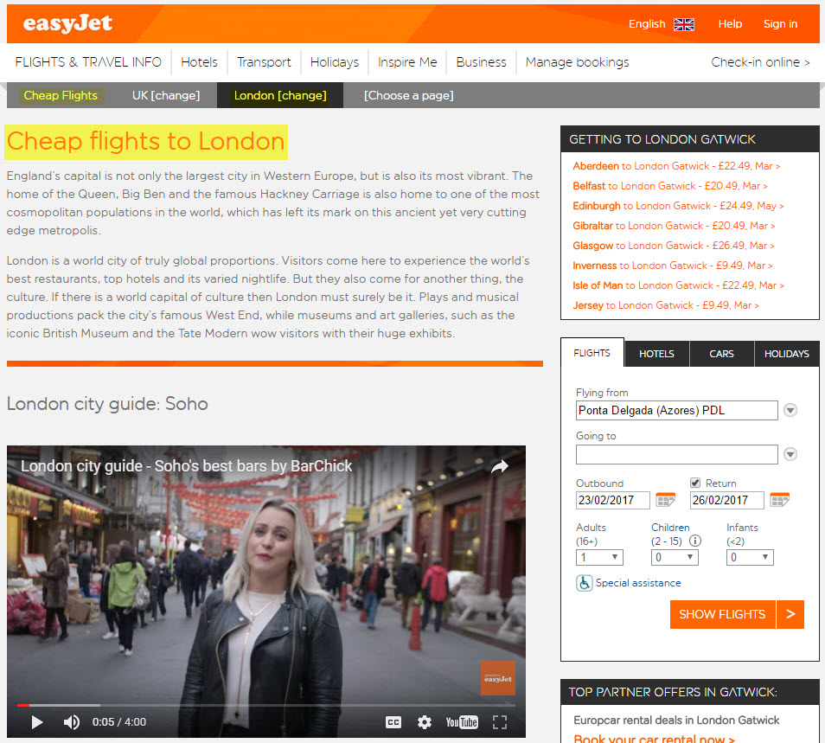Open Jersey to London Gatwick fare
This screenshot has width=825, height=743.
tap(666, 305)
